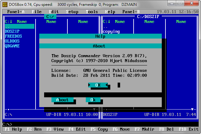
Task: Click the F8 Del function key label
Action: coord(166,129)
